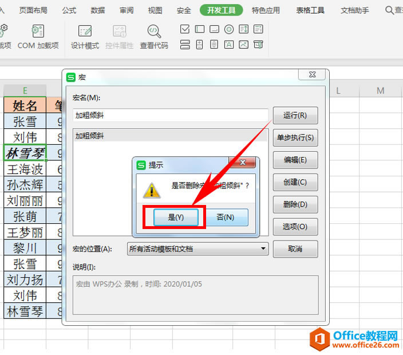Insert an image control

coord(244,45)
